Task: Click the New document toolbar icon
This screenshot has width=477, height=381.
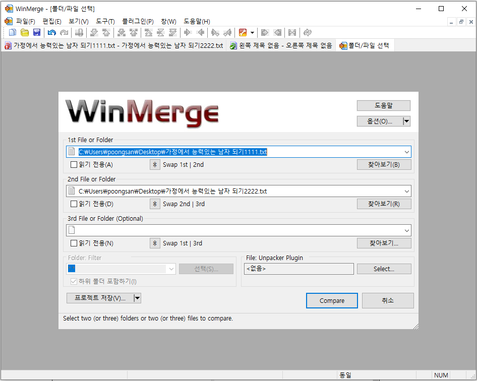Action: pos(13,33)
